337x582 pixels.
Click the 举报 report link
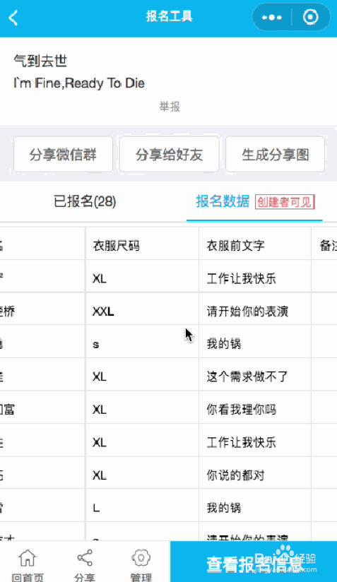170,107
